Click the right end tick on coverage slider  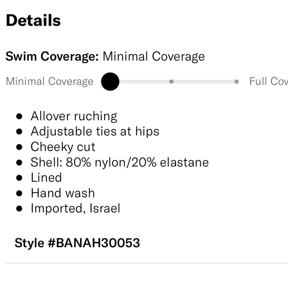tap(236, 82)
